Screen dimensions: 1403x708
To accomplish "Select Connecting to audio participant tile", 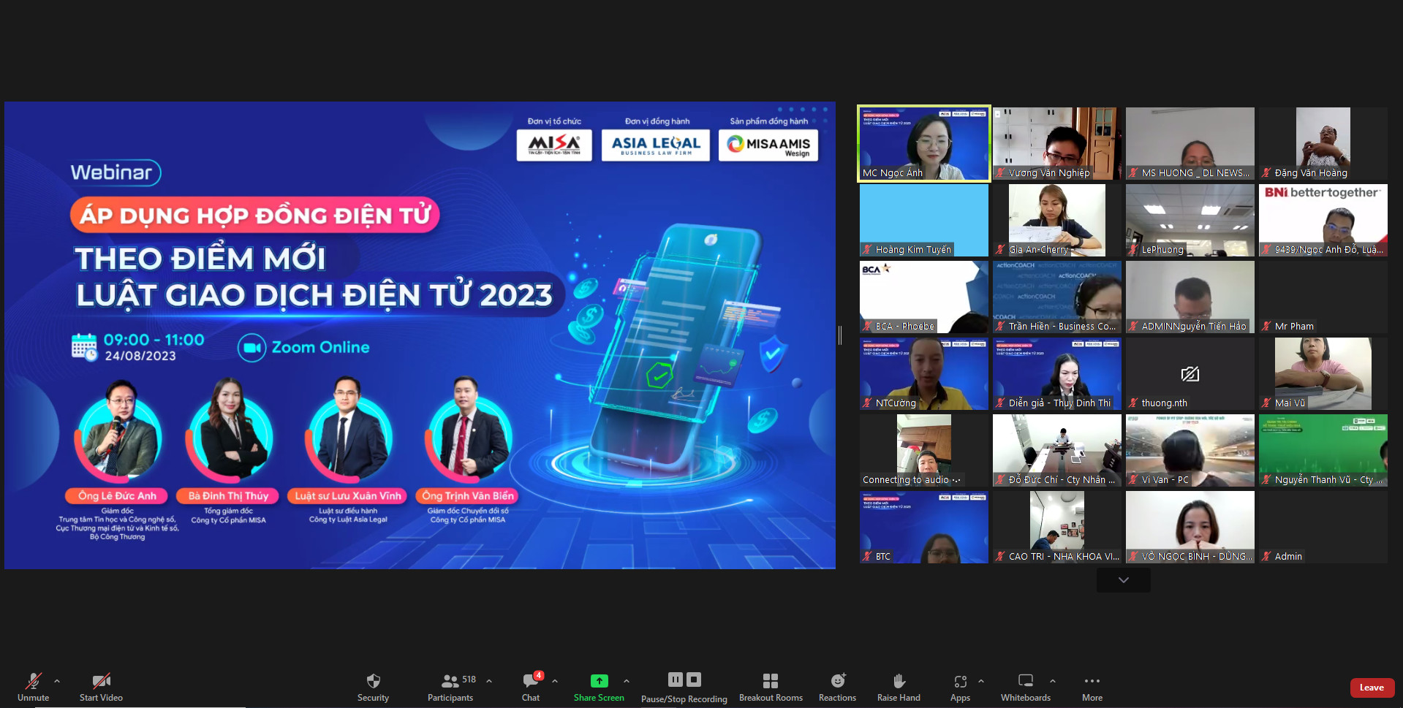I will 924,450.
